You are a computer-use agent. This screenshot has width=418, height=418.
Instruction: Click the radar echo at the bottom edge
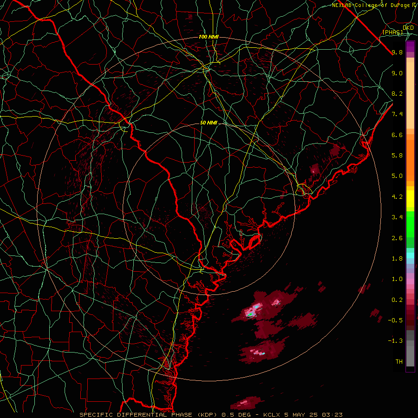point(246,403)
